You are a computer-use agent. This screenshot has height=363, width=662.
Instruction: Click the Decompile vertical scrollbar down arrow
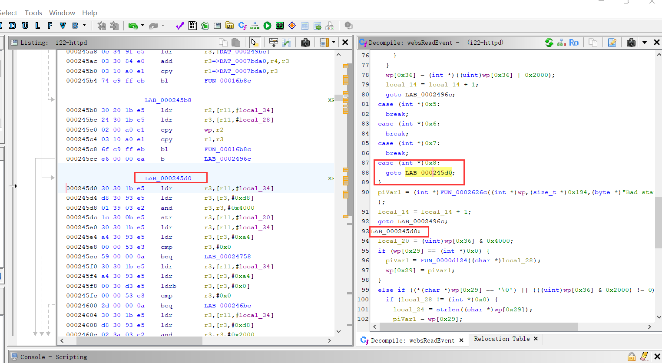658,317
